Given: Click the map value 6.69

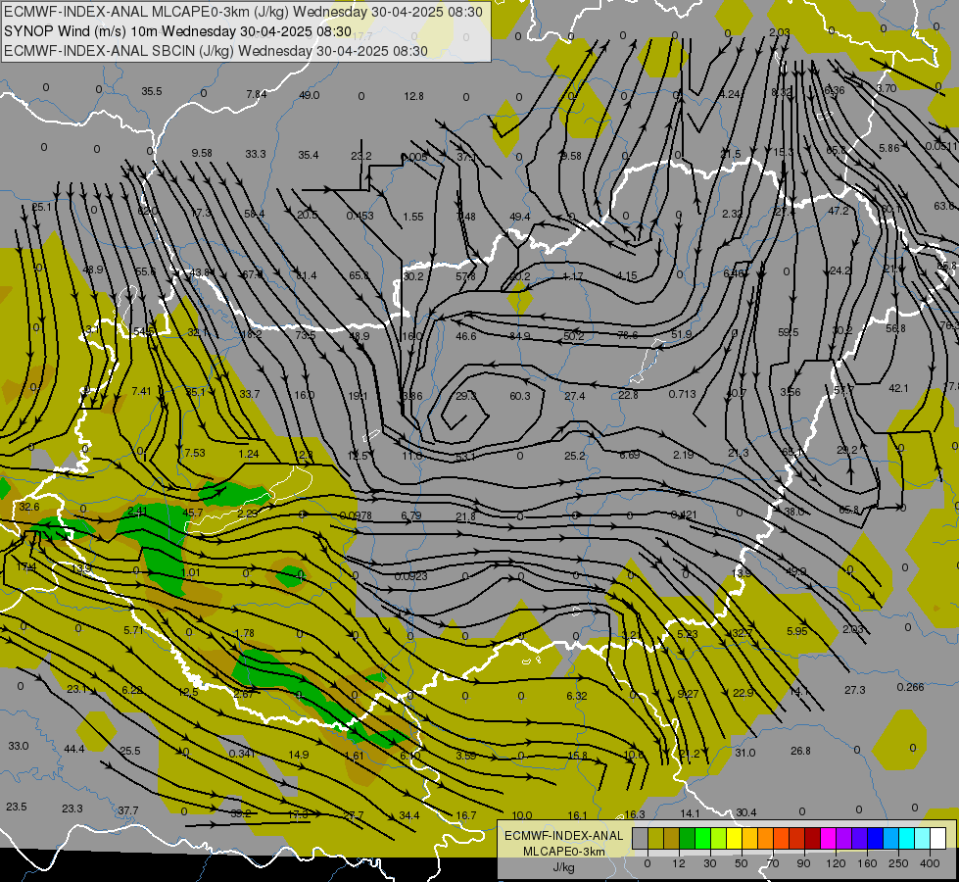Looking at the screenshot, I should (x=629, y=455).
